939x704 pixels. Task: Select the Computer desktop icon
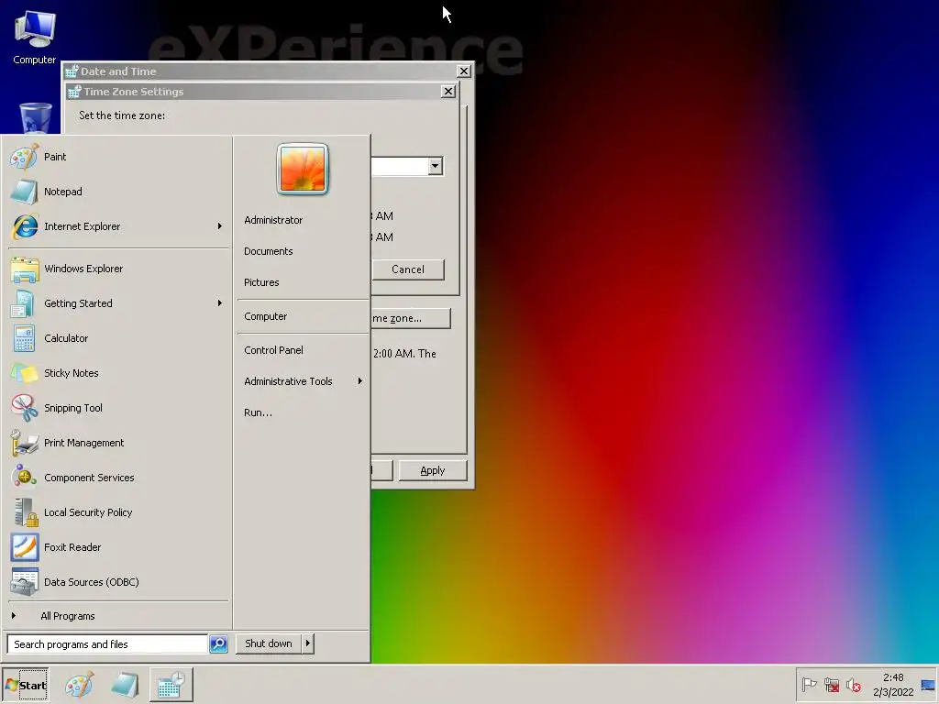pyautogui.click(x=34, y=37)
